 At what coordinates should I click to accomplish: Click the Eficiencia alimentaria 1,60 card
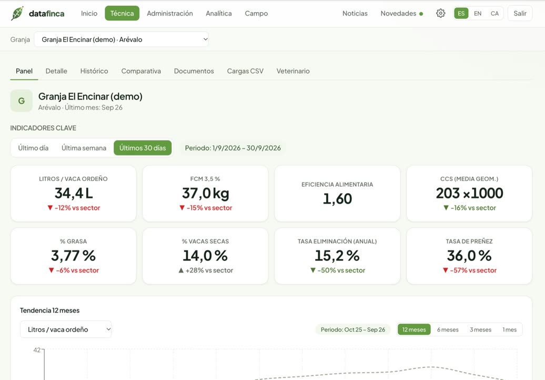click(337, 193)
